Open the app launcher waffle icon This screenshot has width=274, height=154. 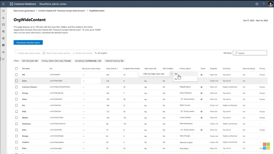[3, 4]
